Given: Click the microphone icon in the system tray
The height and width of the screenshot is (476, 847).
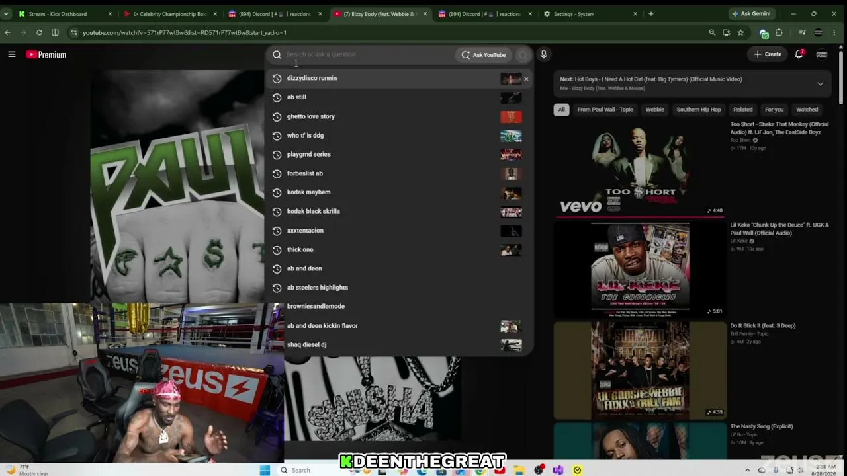Looking at the screenshot, I should pyautogui.click(x=776, y=470).
